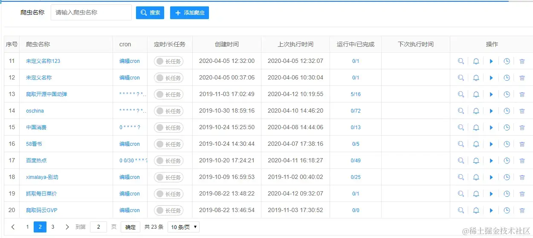
Task: Click clock icon in ximalaya-别动 row
Action: [x=507, y=177]
